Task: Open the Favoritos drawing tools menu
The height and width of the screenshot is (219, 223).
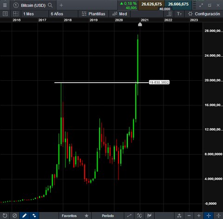Action: [x=69, y=216]
